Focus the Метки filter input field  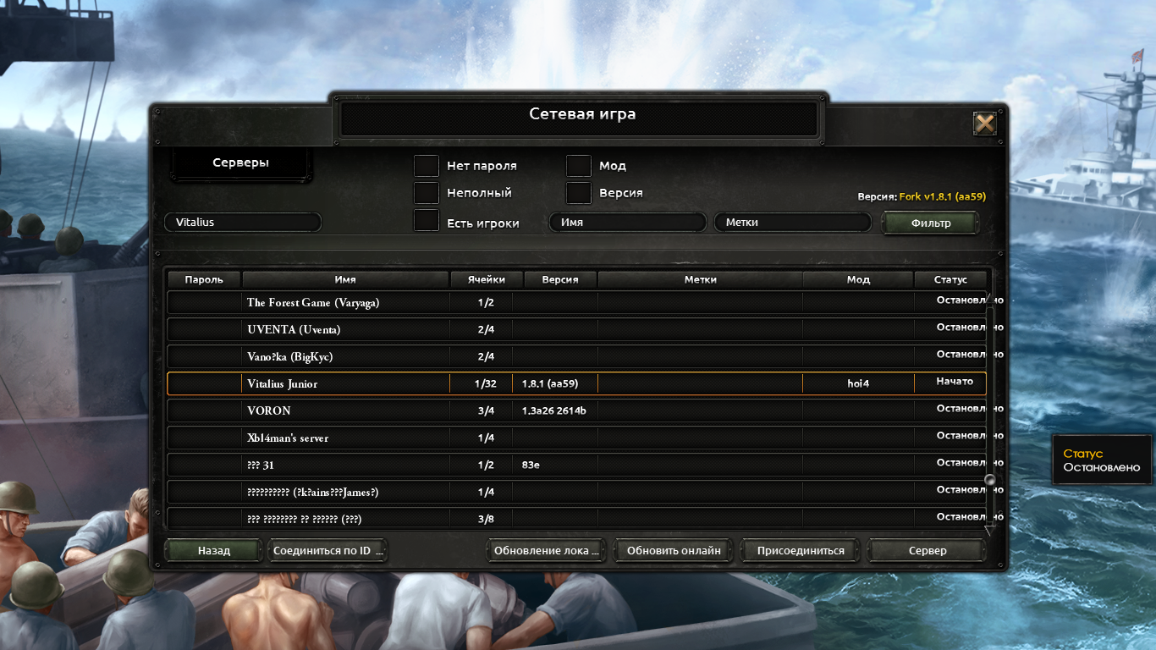click(x=793, y=223)
